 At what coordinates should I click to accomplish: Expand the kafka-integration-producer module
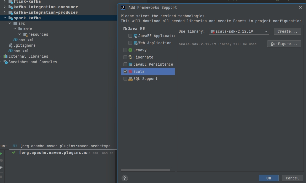5,12
